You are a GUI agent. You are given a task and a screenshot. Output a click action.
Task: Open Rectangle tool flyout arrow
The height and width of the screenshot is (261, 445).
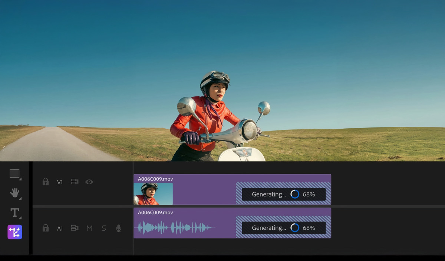[x=20, y=179]
